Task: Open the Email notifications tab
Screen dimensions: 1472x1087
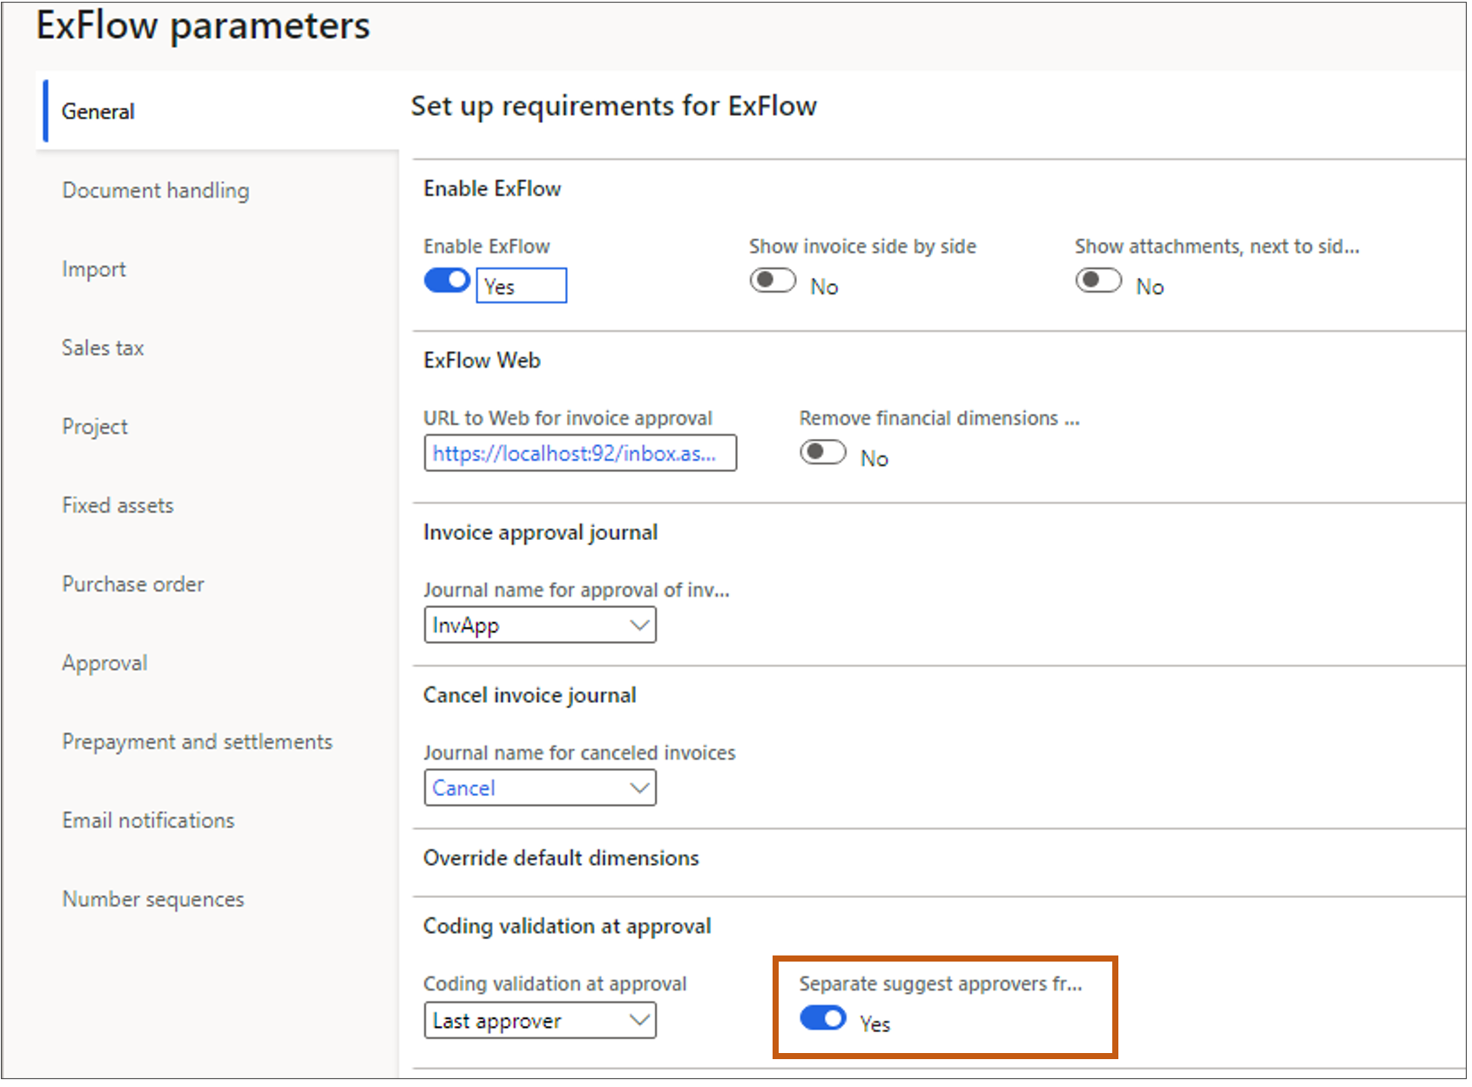Action: click(x=148, y=820)
